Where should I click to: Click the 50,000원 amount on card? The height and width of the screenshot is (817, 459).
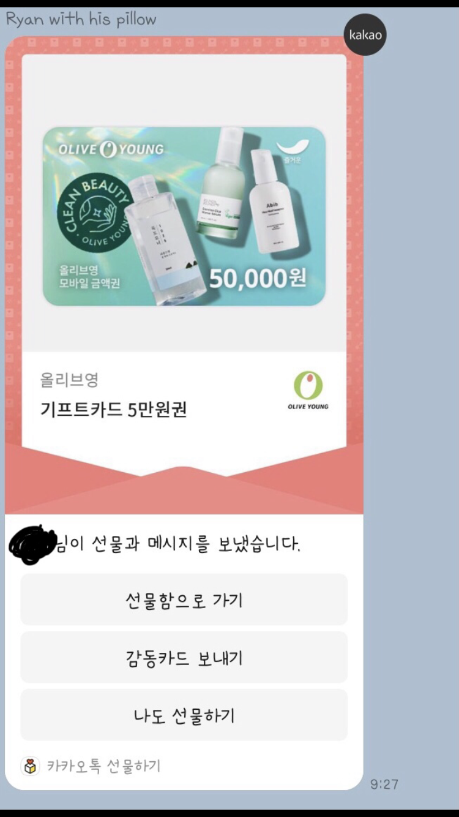[x=257, y=279]
